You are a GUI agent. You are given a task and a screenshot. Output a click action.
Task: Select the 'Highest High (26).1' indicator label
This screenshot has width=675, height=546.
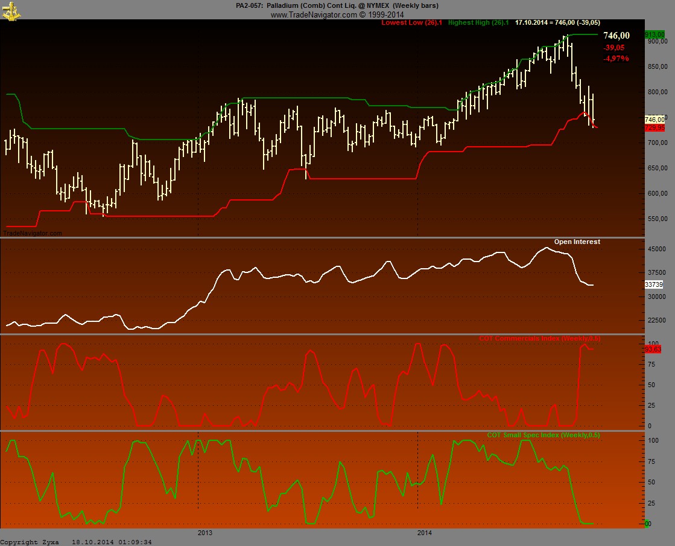click(x=478, y=22)
